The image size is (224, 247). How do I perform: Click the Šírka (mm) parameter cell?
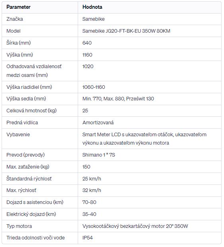point(19,43)
